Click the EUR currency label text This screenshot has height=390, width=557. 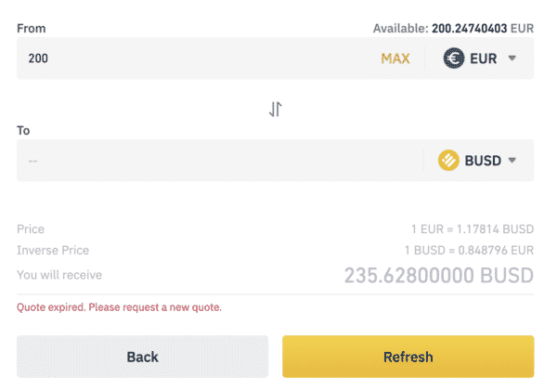pyautogui.click(x=483, y=58)
